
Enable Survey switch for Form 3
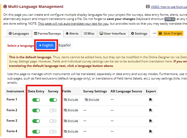(x=53, y=121)
